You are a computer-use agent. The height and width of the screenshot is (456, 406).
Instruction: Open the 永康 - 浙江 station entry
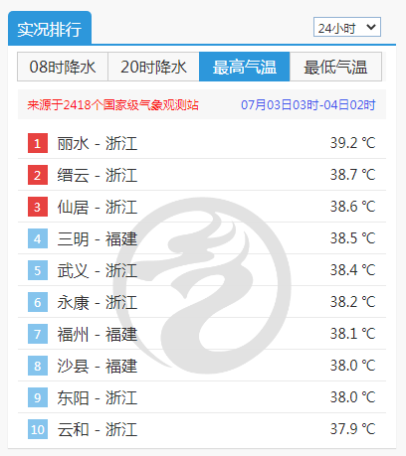point(98,302)
